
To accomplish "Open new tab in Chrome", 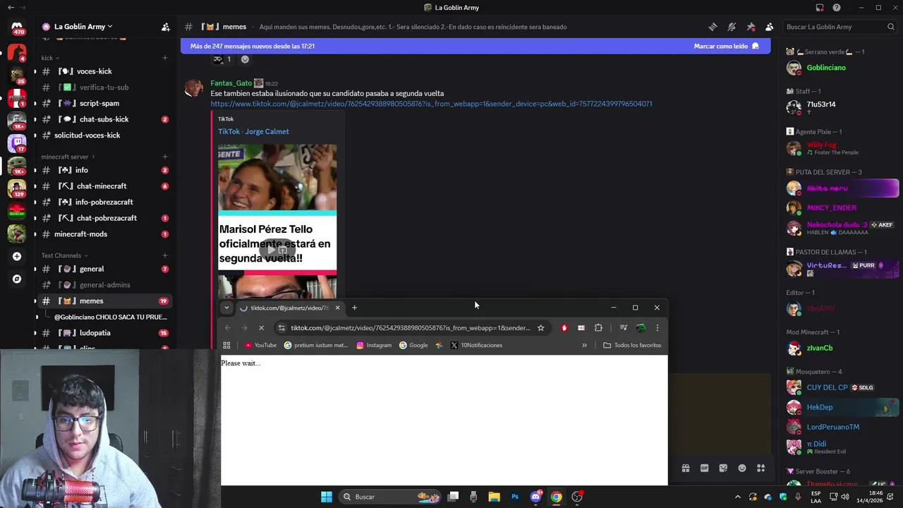I will [x=354, y=308].
